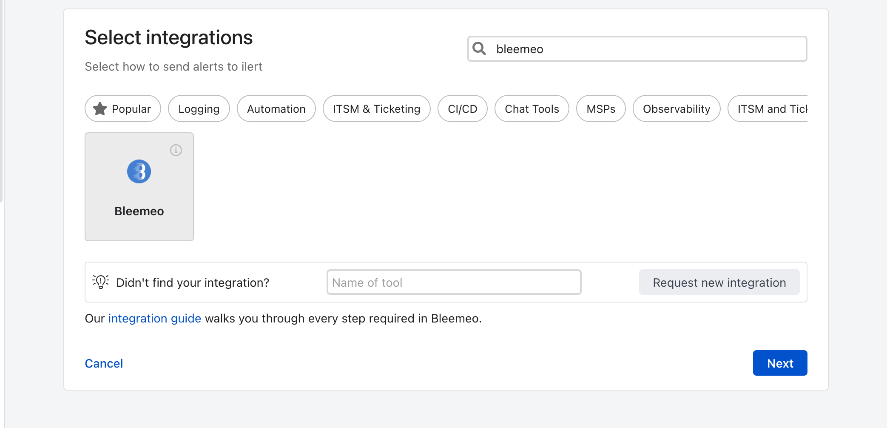Select the partially visible ITSM and Ticketing chip

pos(768,108)
